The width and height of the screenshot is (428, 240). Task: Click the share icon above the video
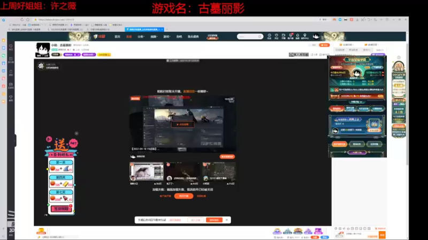(x=312, y=55)
